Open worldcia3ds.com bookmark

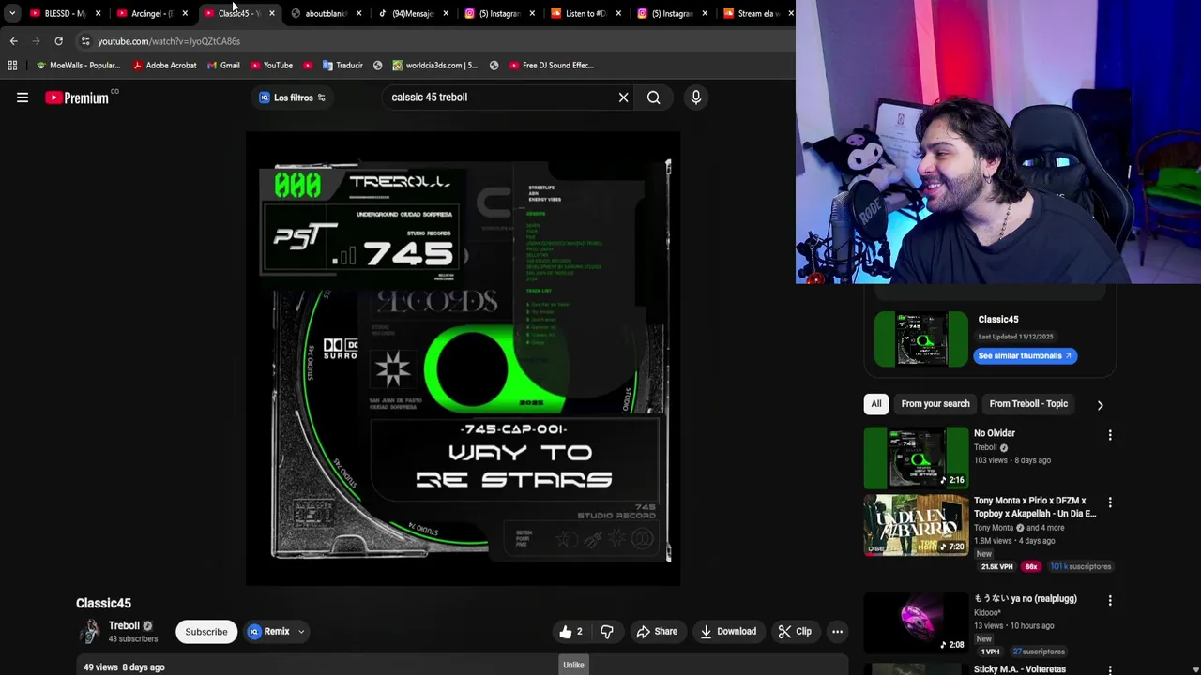(434, 66)
